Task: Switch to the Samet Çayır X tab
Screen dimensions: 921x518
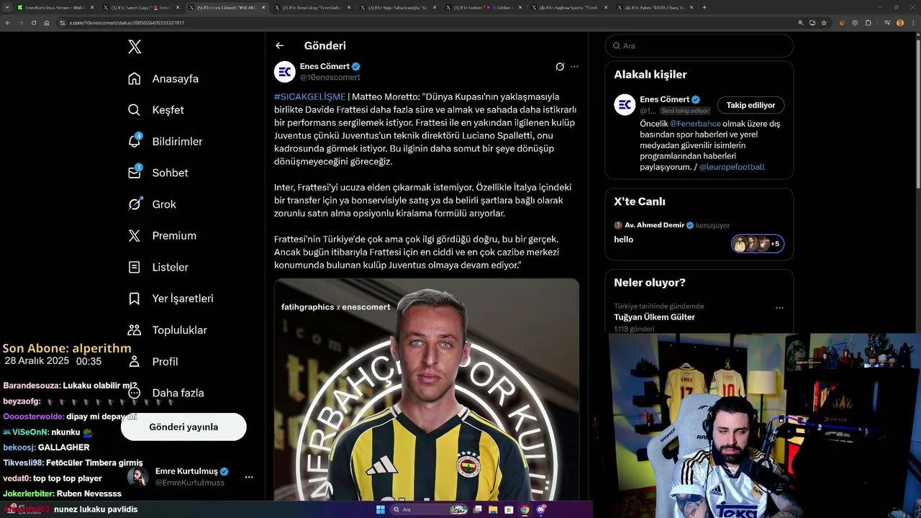Action: pyautogui.click(x=140, y=7)
